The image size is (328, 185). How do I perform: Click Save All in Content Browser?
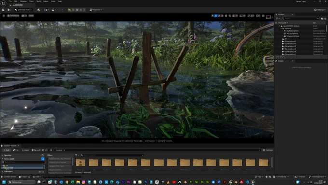coord(36,150)
